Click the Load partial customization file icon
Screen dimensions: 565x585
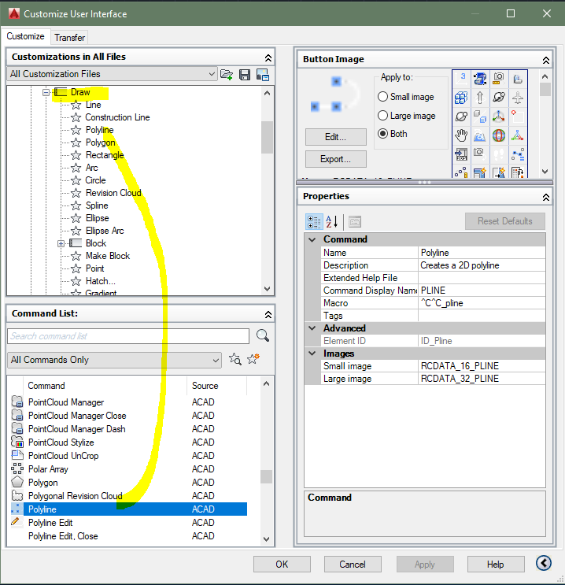(227, 75)
